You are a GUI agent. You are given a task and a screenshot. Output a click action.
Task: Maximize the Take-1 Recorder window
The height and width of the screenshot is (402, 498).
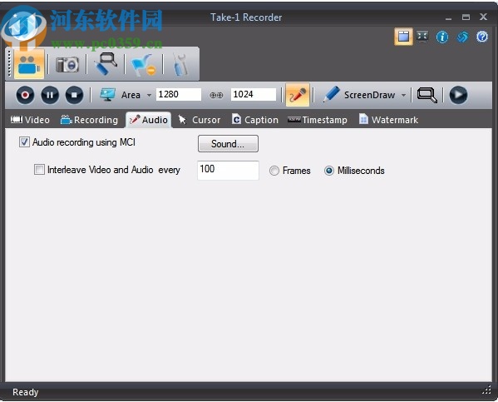466,17
